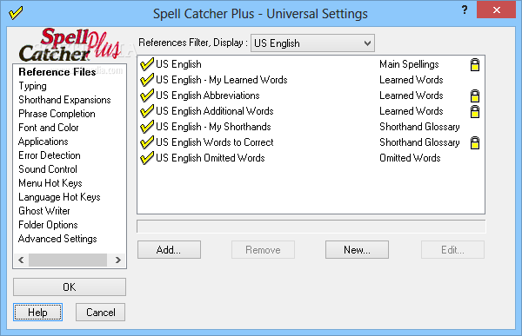Open the Typing settings category
The width and height of the screenshot is (522, 336).
tap(33, 86)
